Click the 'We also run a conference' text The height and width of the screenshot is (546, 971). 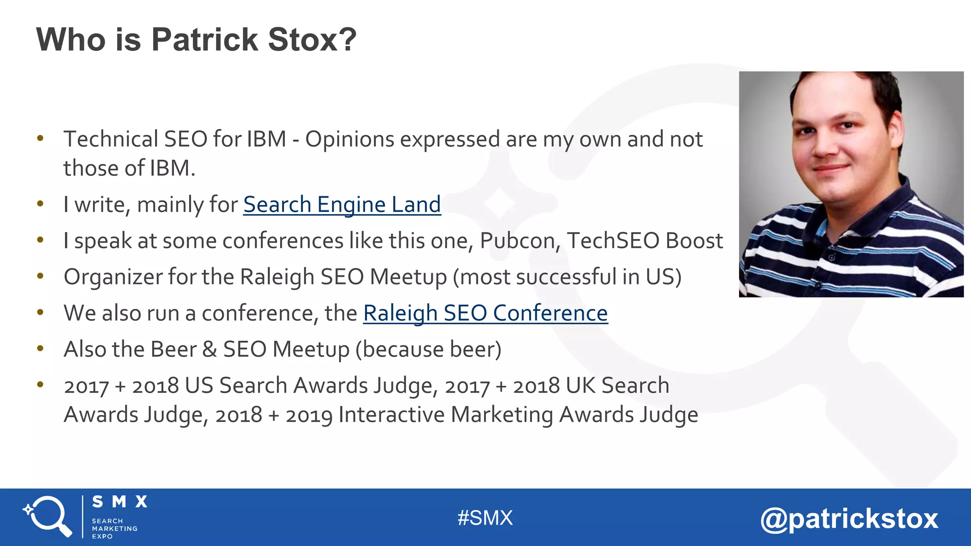[211, 313]
